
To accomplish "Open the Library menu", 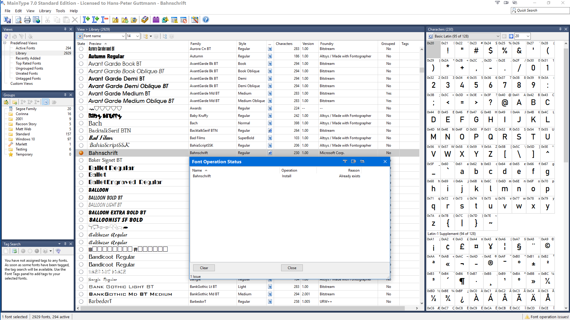I will click(45, 11).
